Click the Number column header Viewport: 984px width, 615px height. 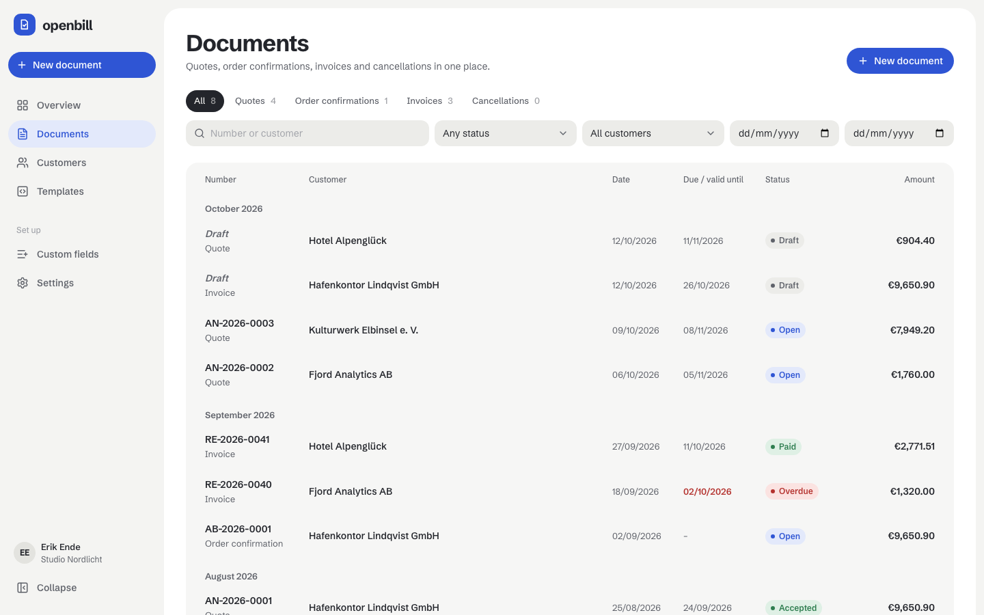[x=221, y=180]
